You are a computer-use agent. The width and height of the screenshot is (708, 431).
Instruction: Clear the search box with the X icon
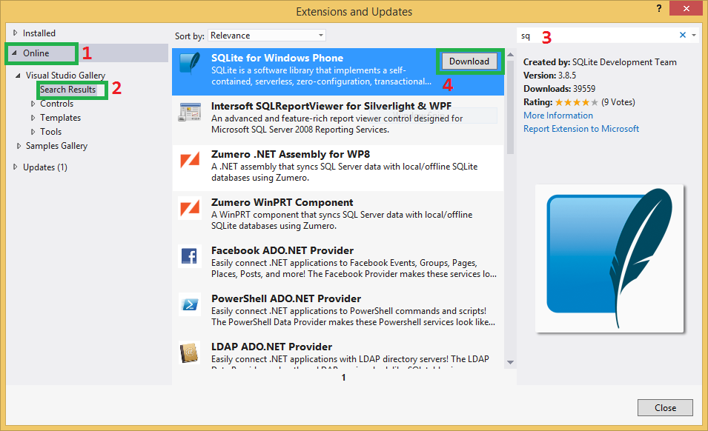click(683, 35)
